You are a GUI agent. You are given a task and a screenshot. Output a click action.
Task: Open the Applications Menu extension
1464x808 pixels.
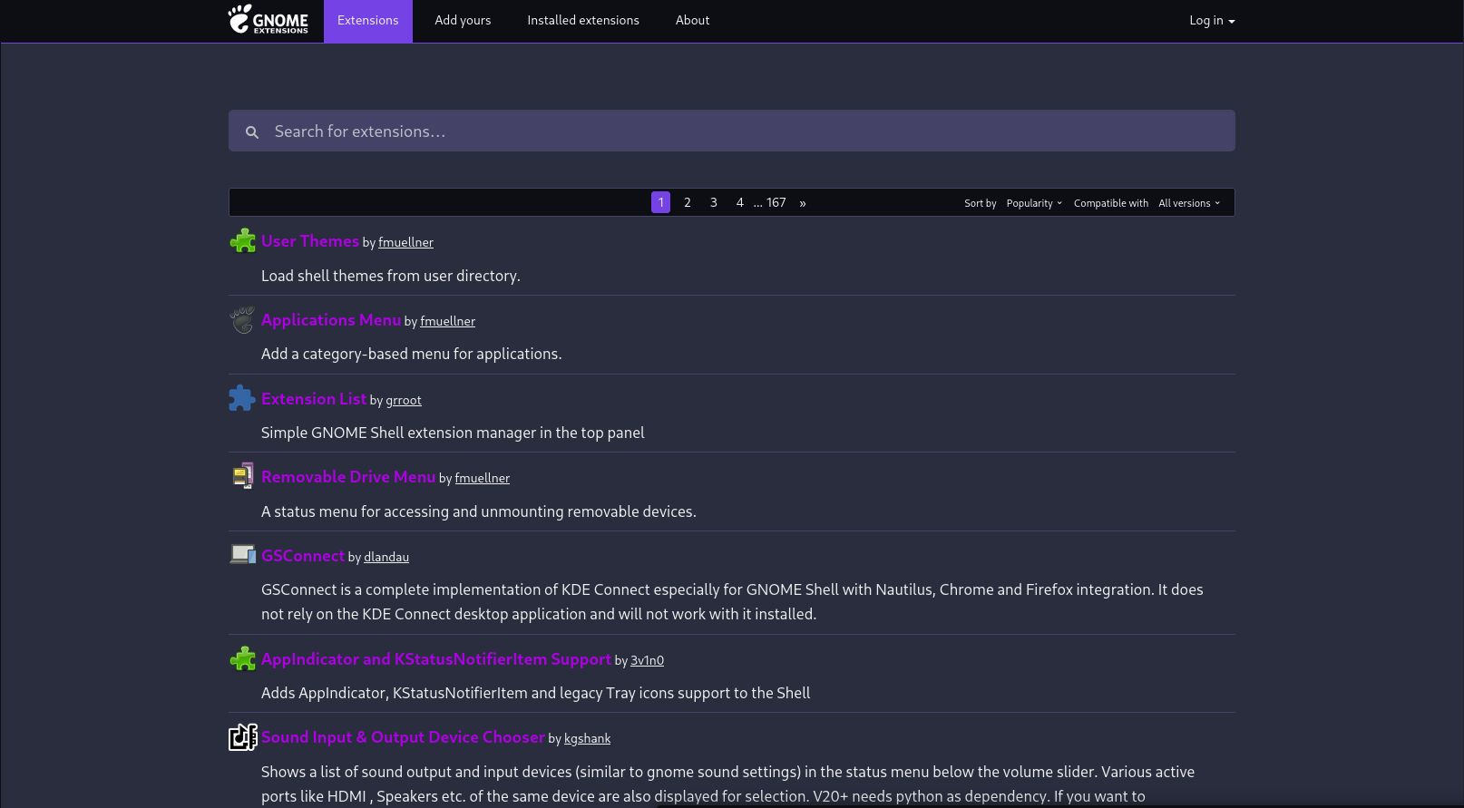331,319
